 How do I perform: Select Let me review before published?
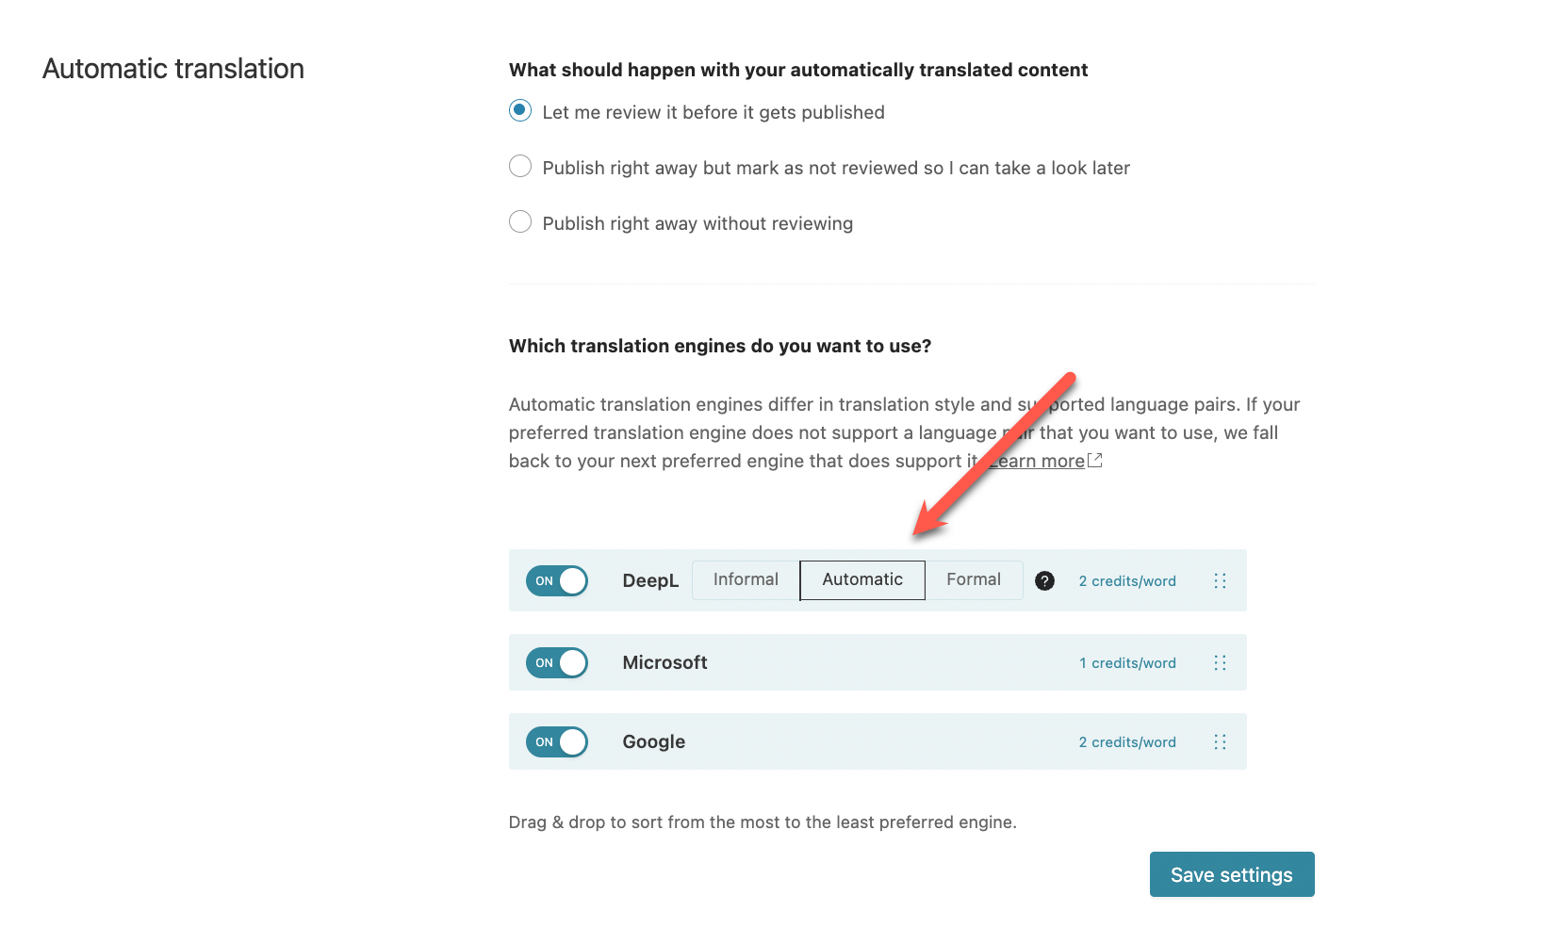pos(520,111)
